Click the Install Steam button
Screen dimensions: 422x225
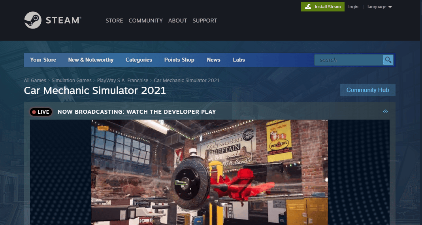323,7
